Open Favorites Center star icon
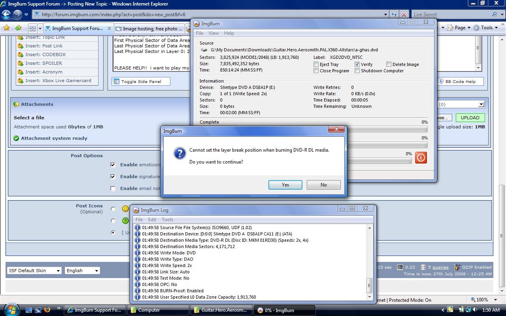This screenshot has width=506, height=316. (x=6, y=28)
